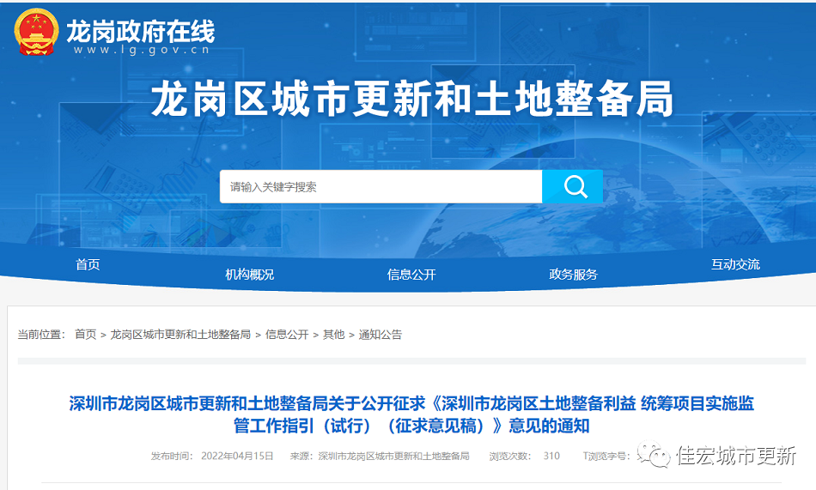Click the 浏览次数 view count 310
The image size is (816, 490).
tap(551, 456)
